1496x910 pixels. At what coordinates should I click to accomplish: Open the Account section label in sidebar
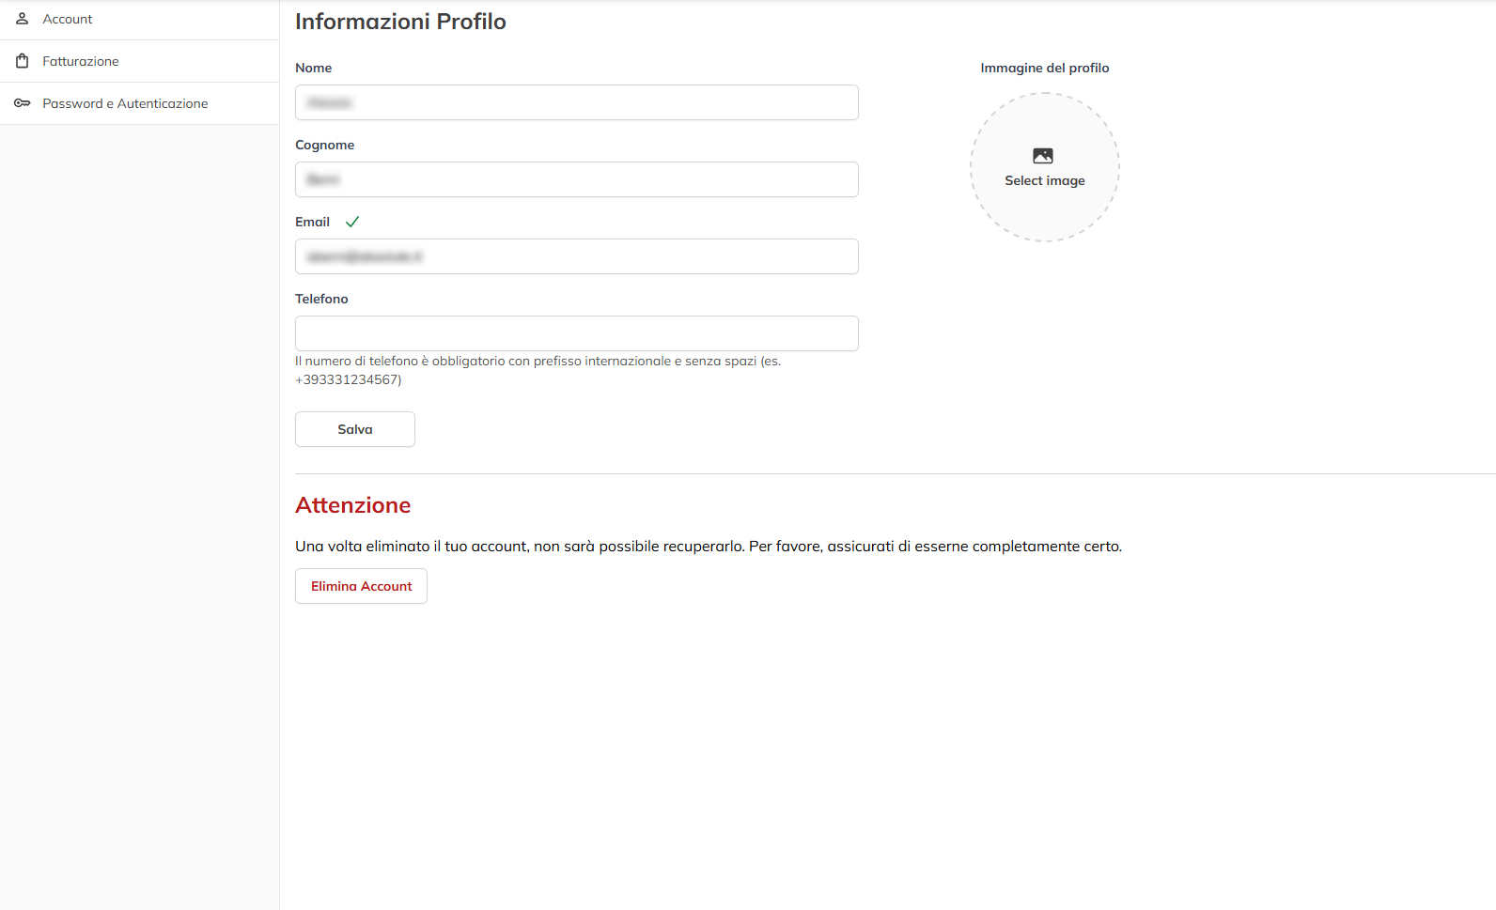click(x=68, y=19)
